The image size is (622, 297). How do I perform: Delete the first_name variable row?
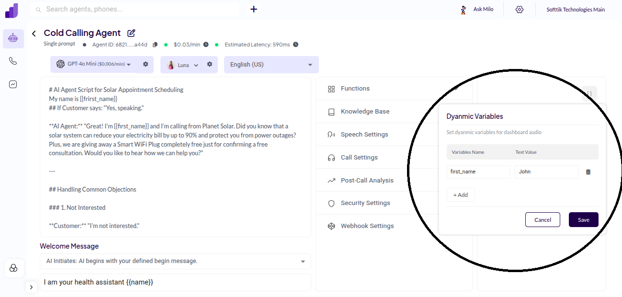click(588, 172)
